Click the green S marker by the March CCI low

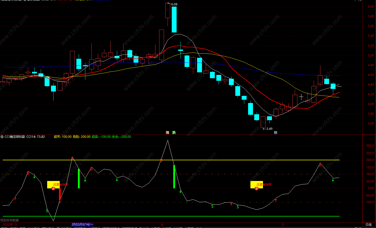(47, 211)
